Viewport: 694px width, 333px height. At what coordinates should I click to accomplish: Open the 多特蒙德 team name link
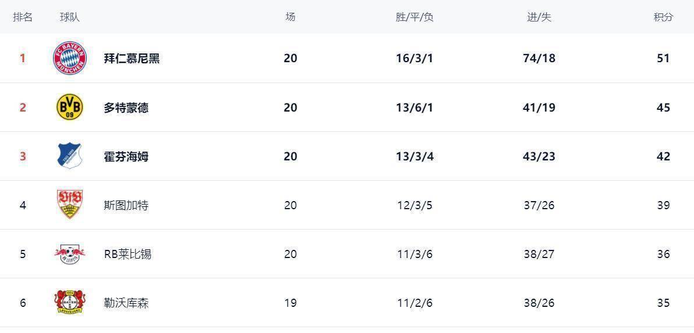(126, 108)
